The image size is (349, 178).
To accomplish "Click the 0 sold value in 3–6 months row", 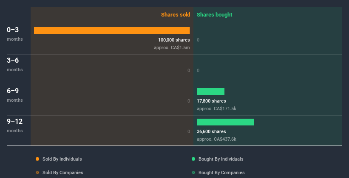I will pyautogui.click(x=189, y=70).
